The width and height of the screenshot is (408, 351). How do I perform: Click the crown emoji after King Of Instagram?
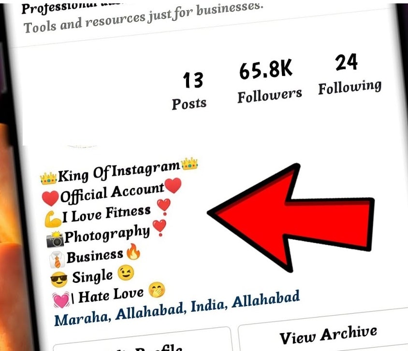pyautogui.click(x=189, y=164)
